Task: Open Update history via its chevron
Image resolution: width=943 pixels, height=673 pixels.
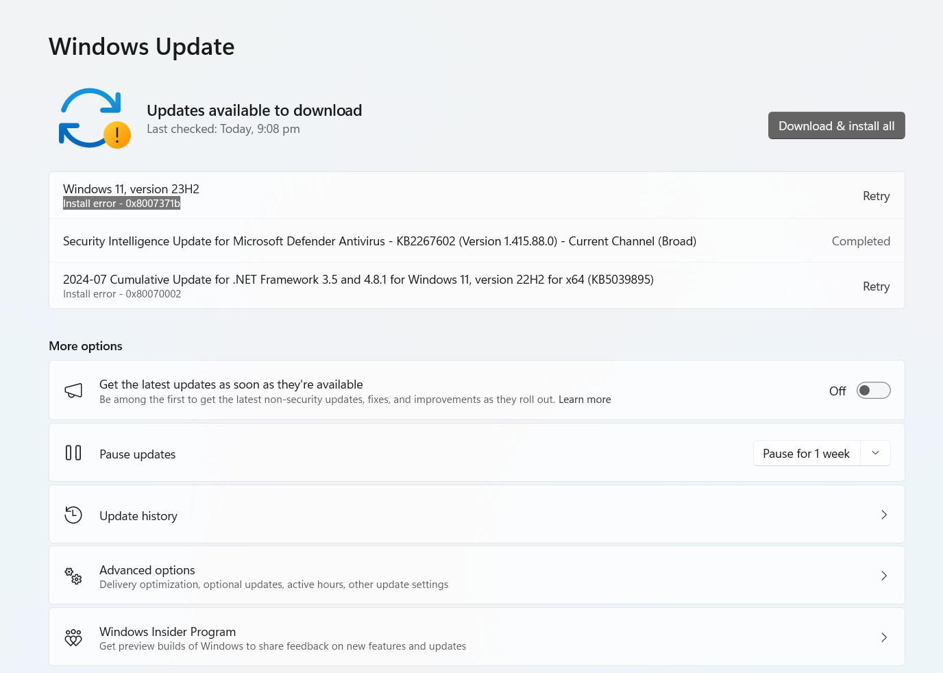Action: tap(884, 515)
